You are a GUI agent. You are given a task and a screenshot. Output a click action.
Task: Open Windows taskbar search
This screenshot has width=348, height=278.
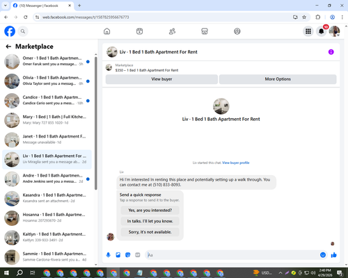[19, 272]
